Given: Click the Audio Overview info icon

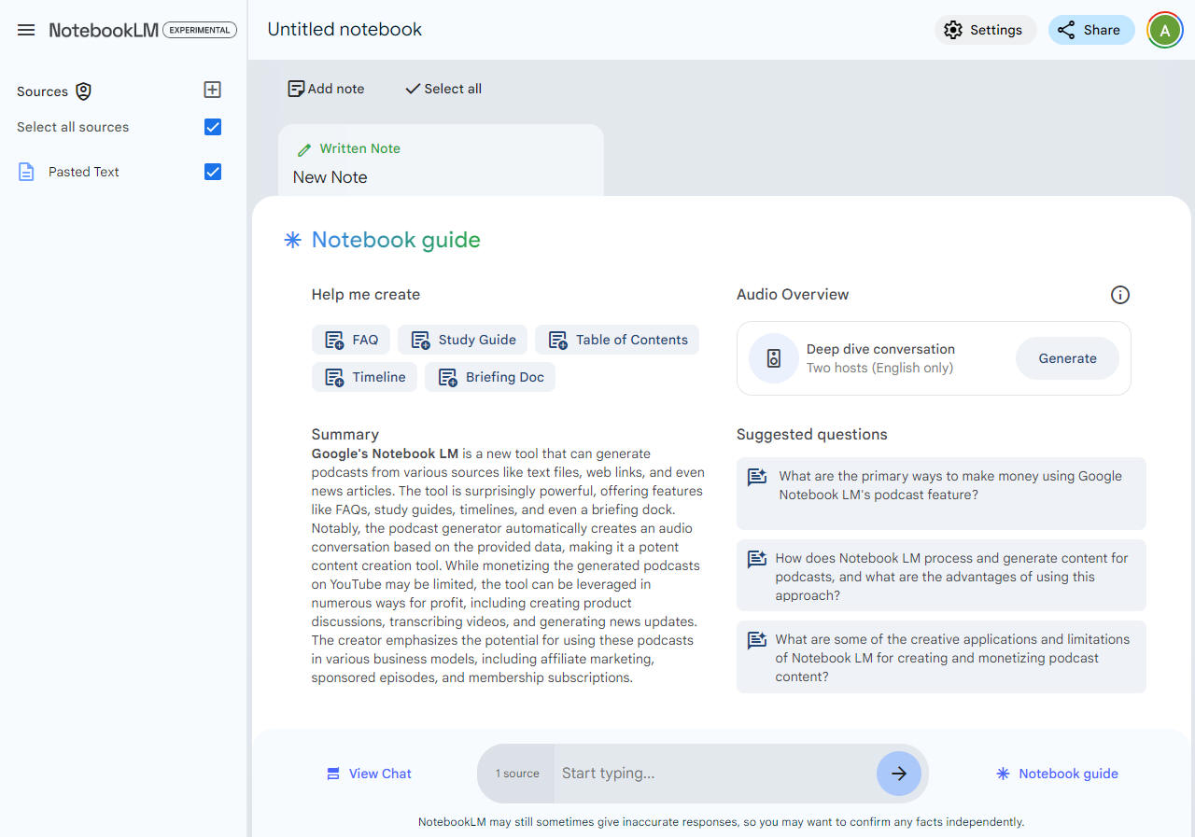Looking at the screenshot, I should click(1120, 295).
